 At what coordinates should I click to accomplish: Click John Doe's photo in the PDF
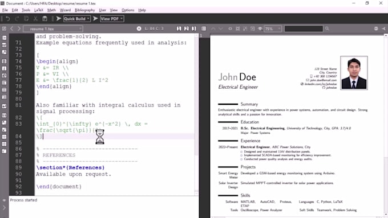click(x=354, y=73)
